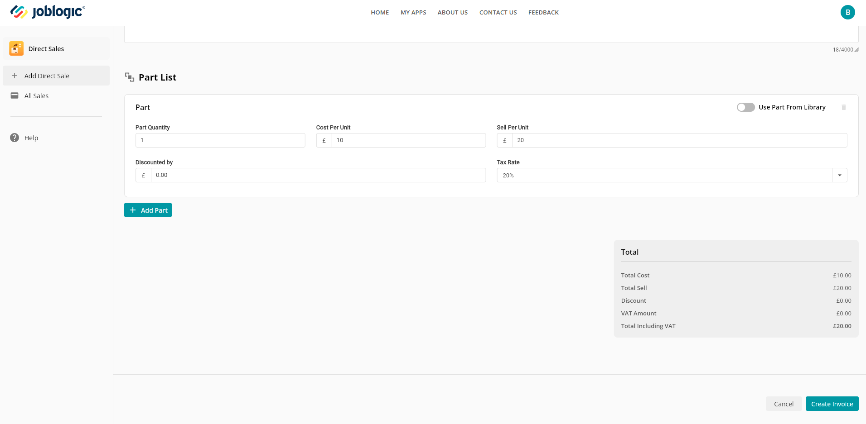The width and height of the screenshot is (866, 424).
Task: Click the Part List section icon
Action: (x=130, y=77)
